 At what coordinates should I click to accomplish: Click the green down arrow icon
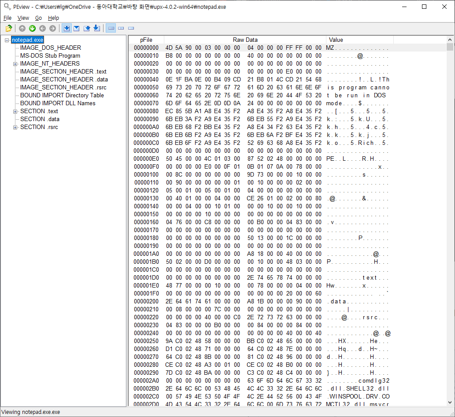33,28
